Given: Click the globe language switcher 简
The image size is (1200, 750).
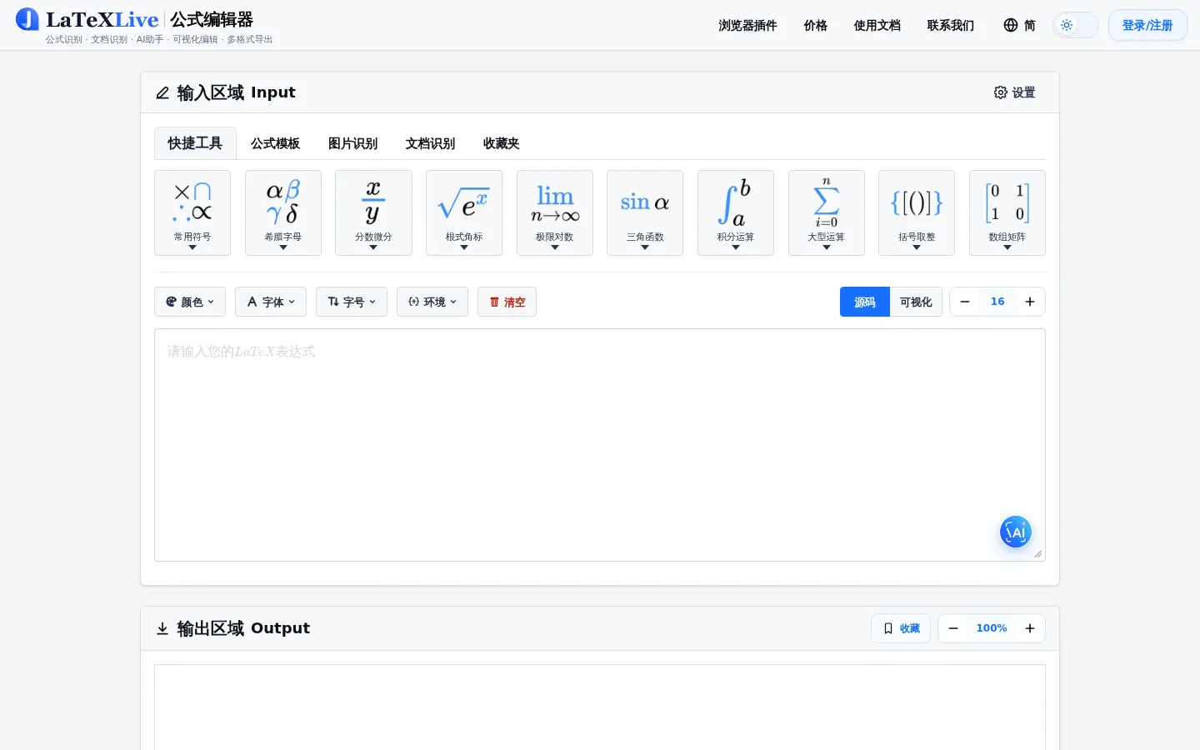Looking at the screenshot, I should pos(1020,26).
